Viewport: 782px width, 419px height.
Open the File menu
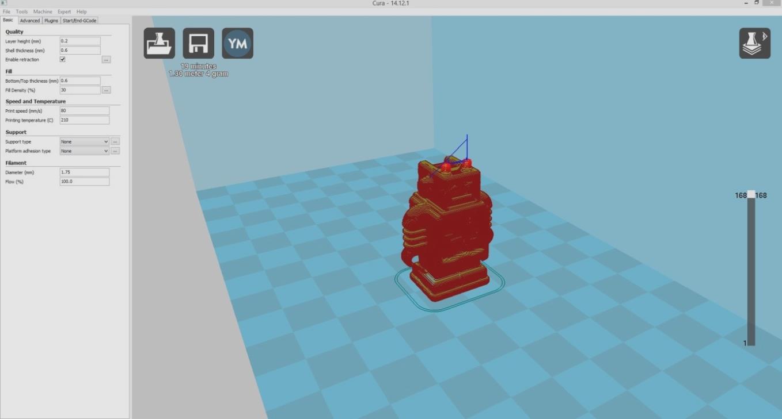pos(6,11)
